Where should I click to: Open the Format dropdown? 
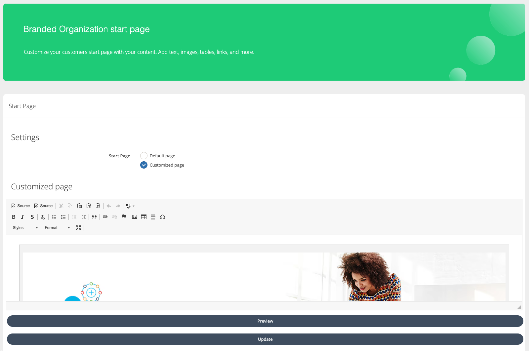click(56, 227)
